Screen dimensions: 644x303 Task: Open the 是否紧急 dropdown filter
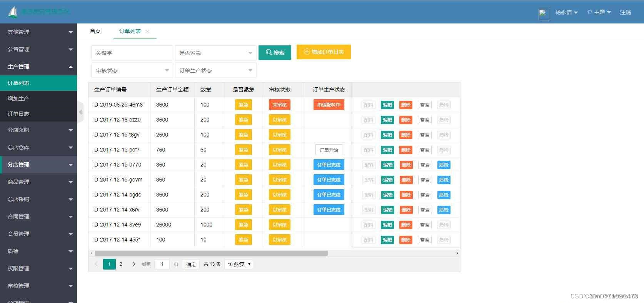[215, 53]
